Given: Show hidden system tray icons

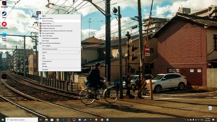Looking at the screenshot, I should point(185,120).
